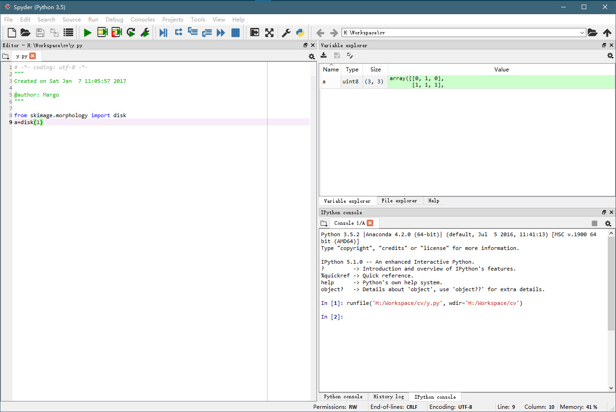616x412 pixels.
Task: Open the PYTHONPATH manager Python icon
Action: tap(300, 33)
